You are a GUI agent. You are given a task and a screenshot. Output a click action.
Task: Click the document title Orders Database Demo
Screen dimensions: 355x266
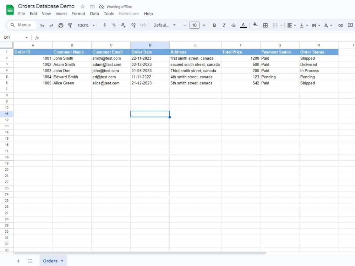[x=46, y=6]
